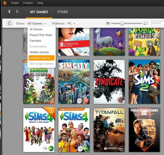
Task: Go back with the left arrow
Action: tap(9, 12)
